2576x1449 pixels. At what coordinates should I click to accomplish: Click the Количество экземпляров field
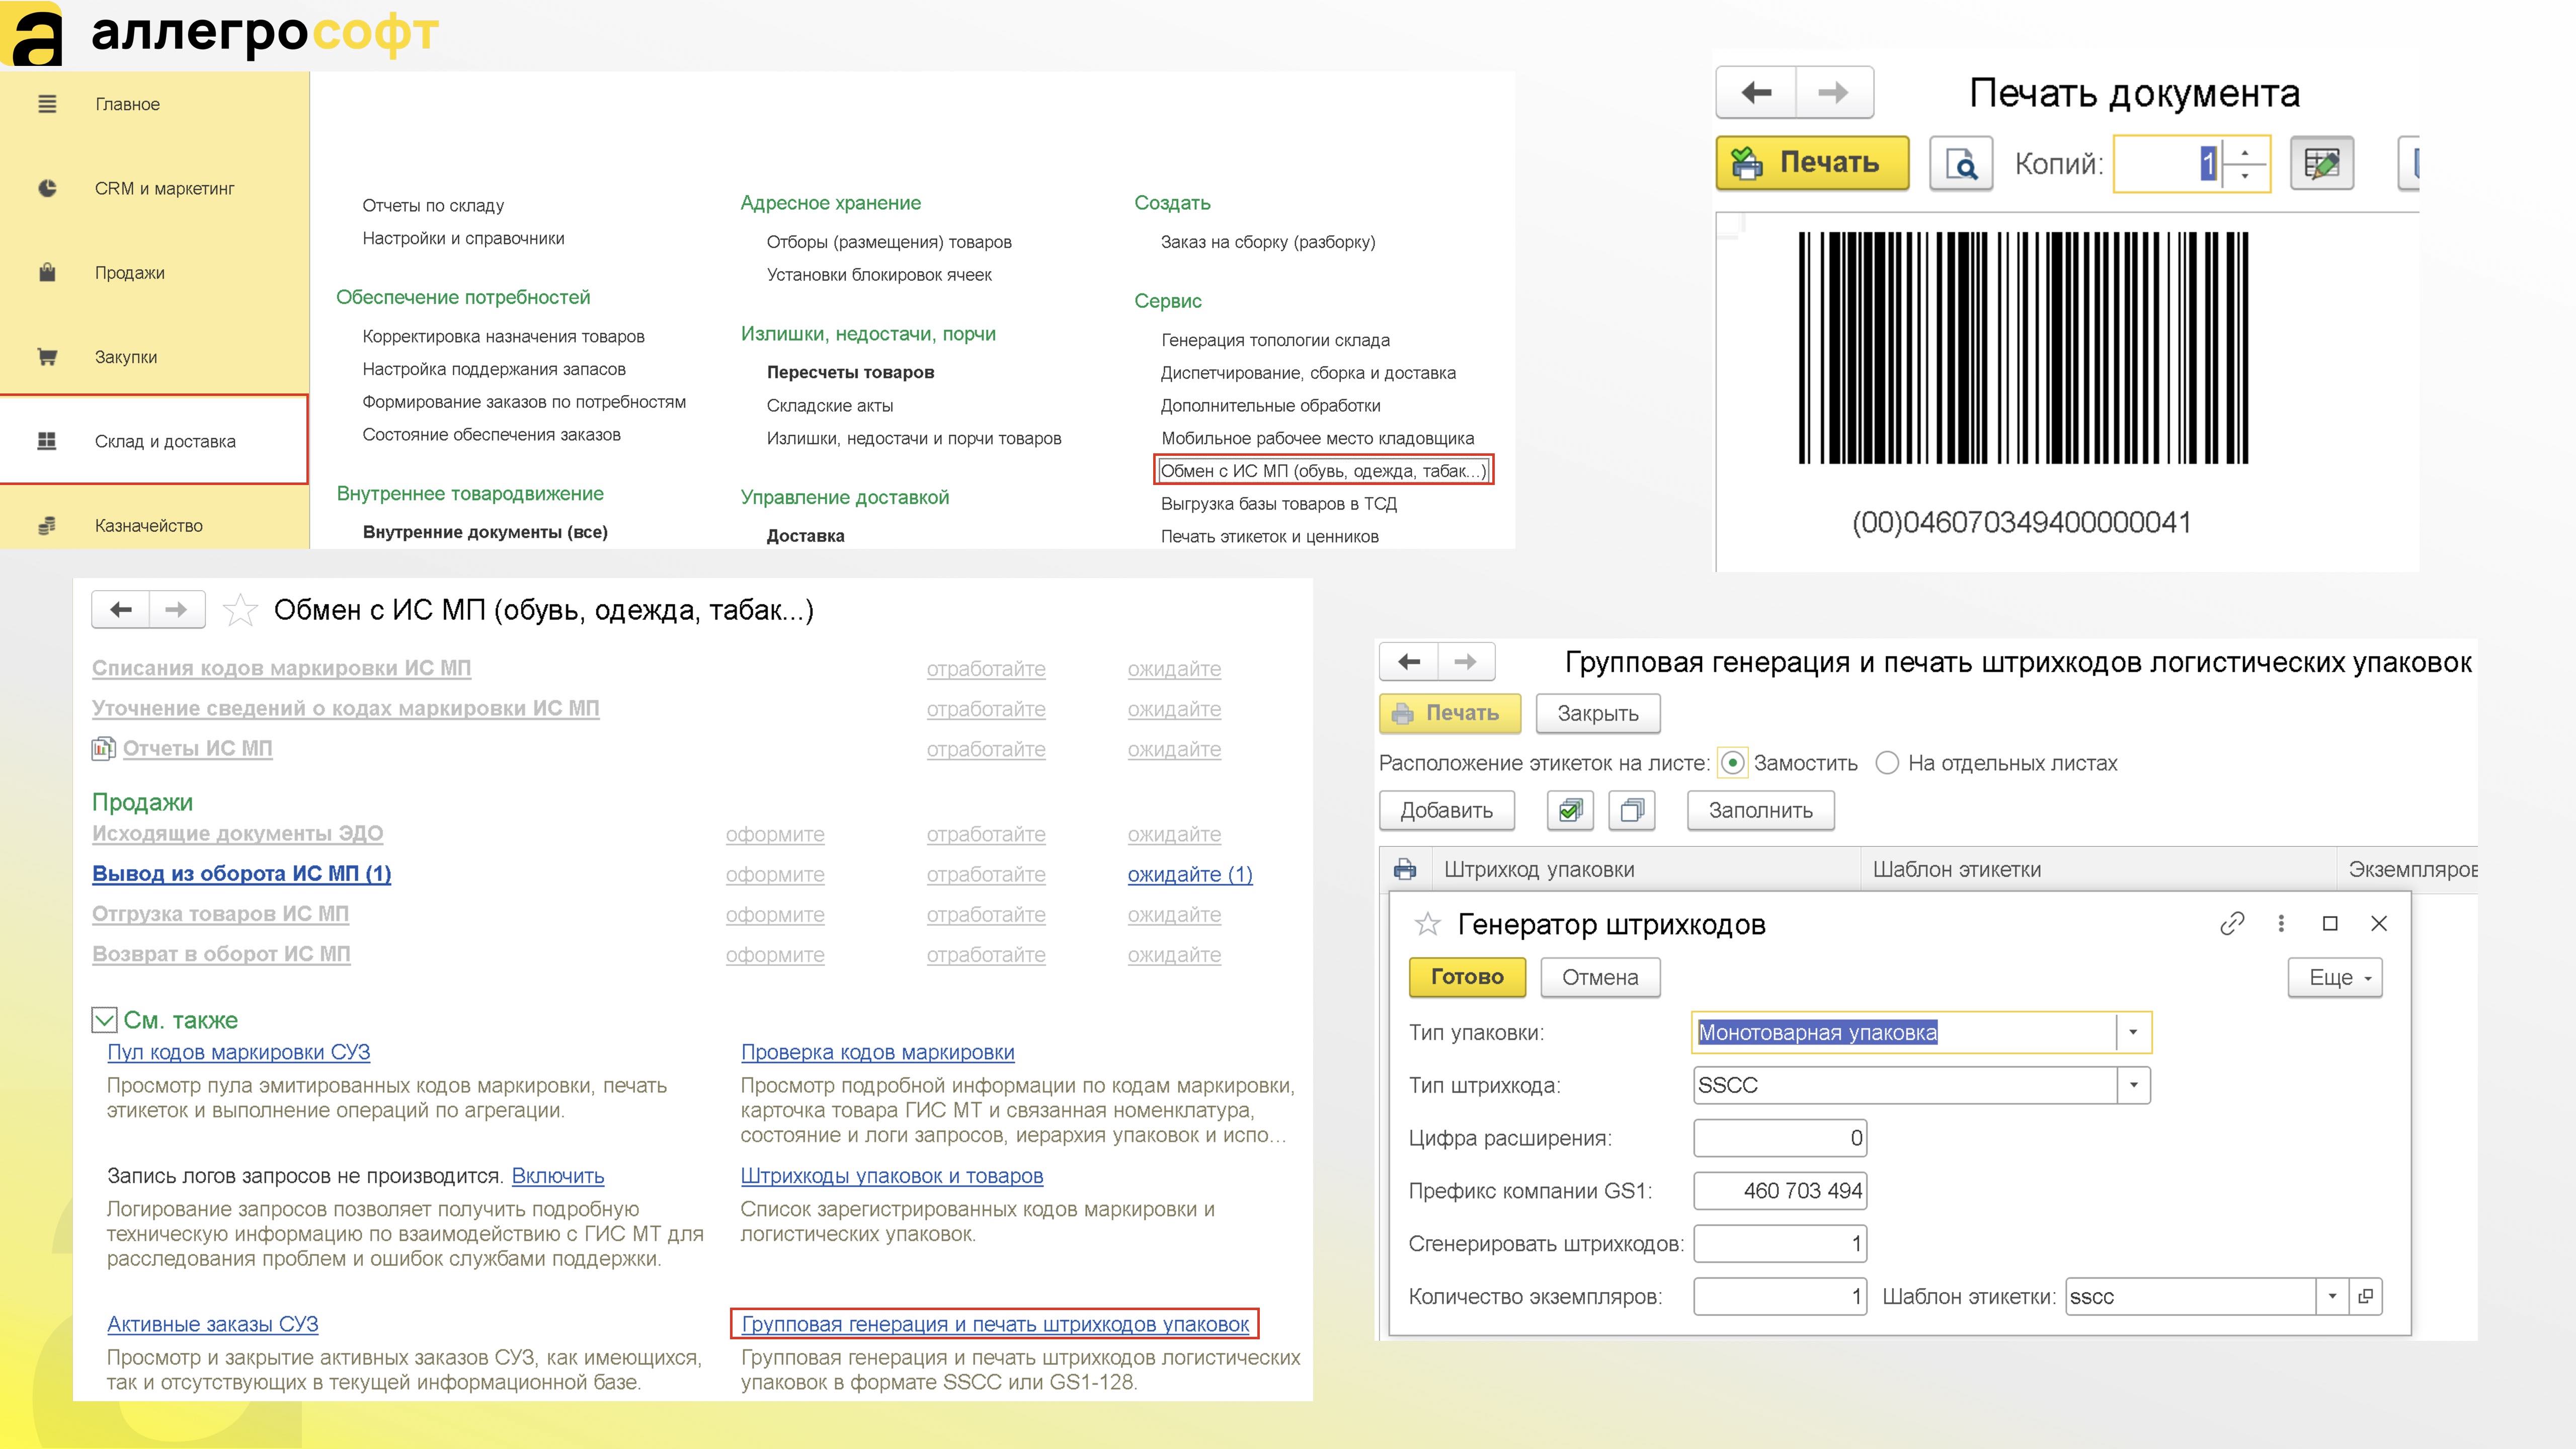click(1780, 1297)
